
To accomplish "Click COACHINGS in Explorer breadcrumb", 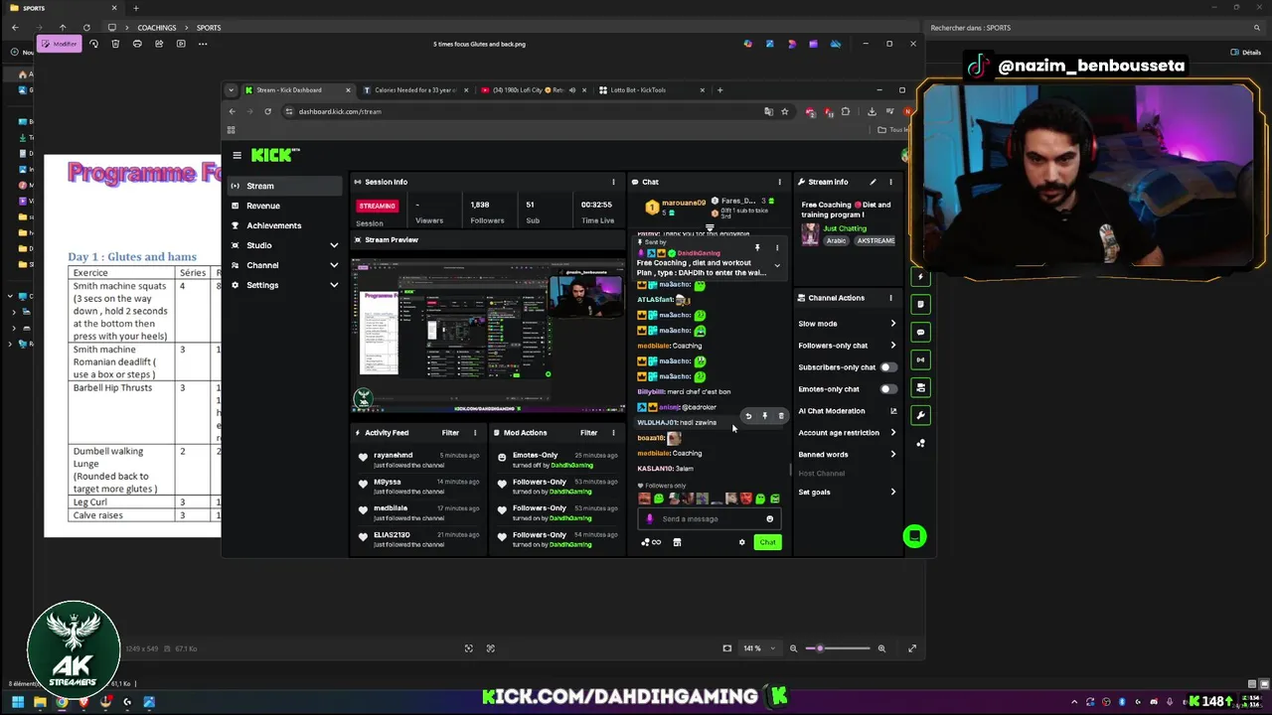I will [x=157, y=28].
